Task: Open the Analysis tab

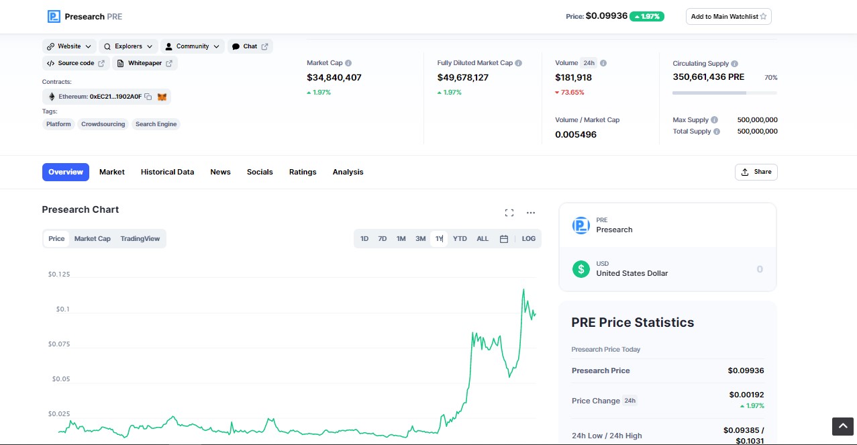Action: click(348, 172)
